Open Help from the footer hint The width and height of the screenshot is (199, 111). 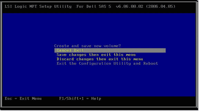click(x=96, y=98)
